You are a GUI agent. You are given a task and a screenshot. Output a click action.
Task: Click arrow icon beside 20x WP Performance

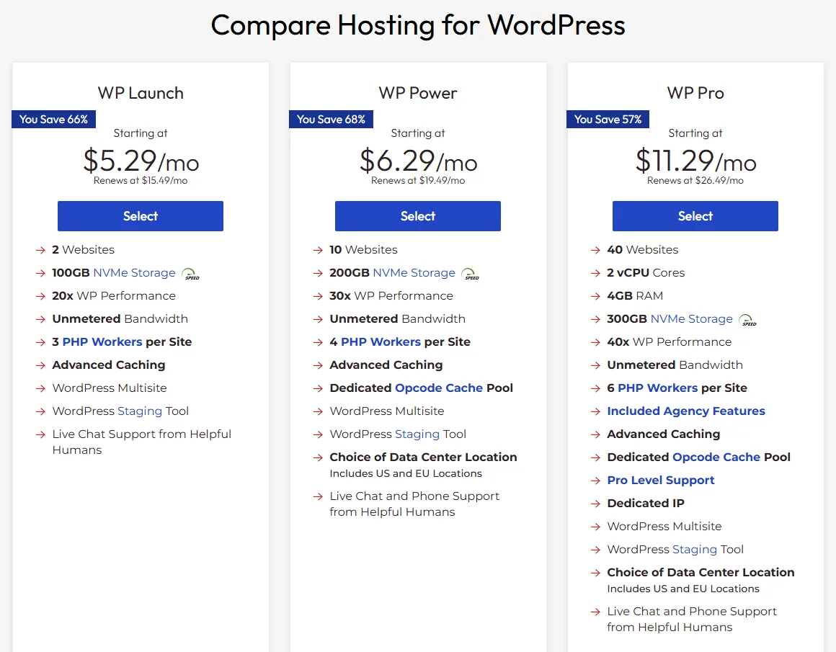[x=40, y=296]
